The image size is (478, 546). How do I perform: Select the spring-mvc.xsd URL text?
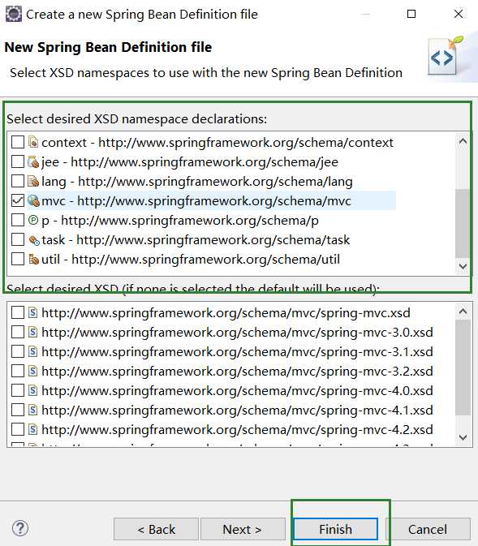pyautogui.click(x=226, y=312)
